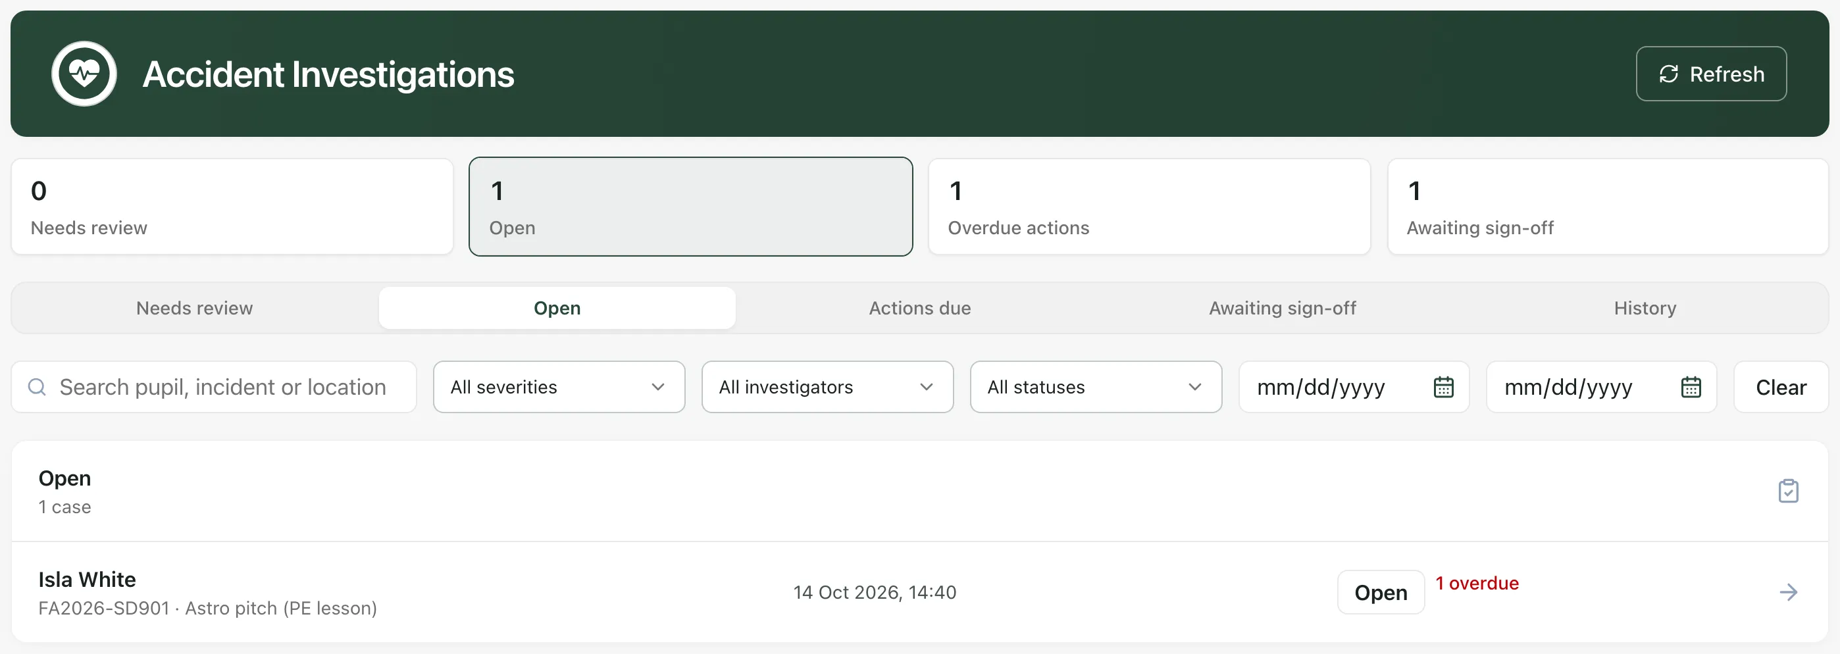Screen dimensions: 1840x654
Task: Click the red 1 overdue label
Action: 1477,582
